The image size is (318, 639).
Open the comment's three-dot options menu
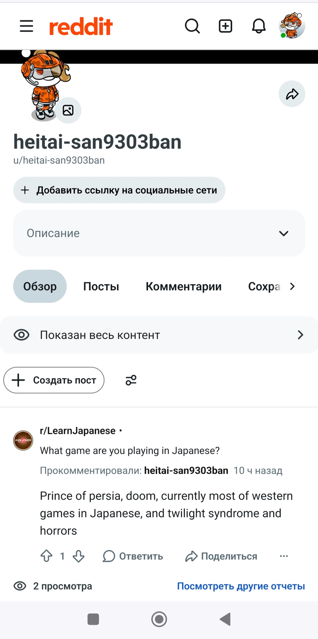coord(284,556)
